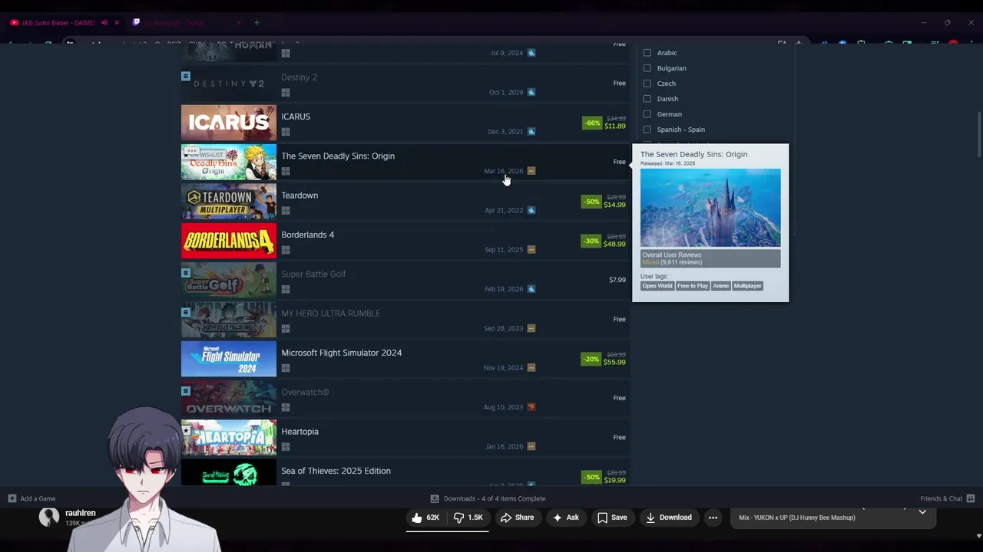Expand the Mix - YUKON x UP playlist chevron
The width and height of the screenshot is (983, 552).
(x=922, y=511)
